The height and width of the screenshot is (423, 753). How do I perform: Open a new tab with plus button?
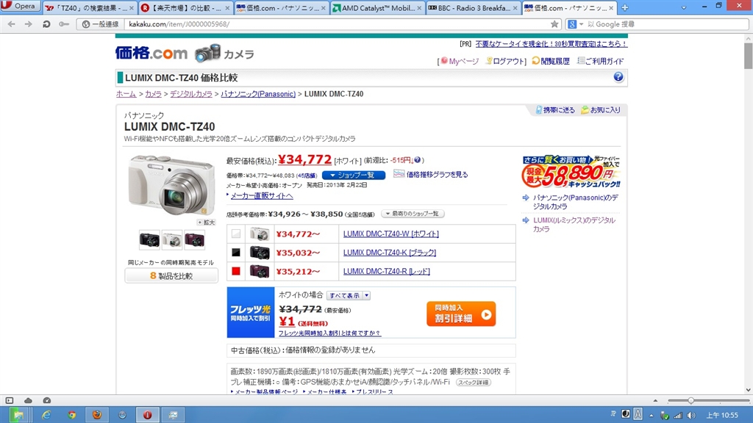pyautogui.click(x=625, y=7)
